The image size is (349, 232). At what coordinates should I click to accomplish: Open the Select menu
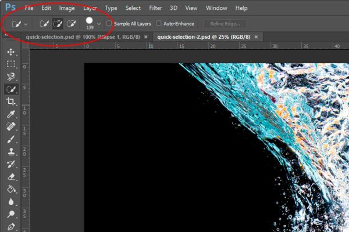pos(133,8)
